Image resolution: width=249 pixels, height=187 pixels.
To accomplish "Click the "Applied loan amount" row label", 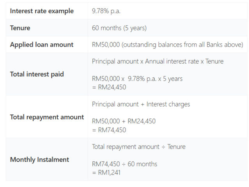I will click(x=42, y=45).
